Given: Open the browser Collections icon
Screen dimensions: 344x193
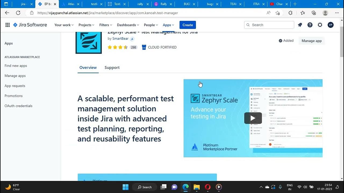Looking at the screenshot, I should (314, 13).
